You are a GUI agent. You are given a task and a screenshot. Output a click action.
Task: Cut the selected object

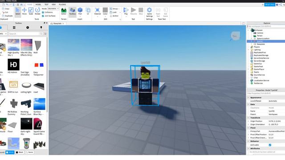(5, 12)
